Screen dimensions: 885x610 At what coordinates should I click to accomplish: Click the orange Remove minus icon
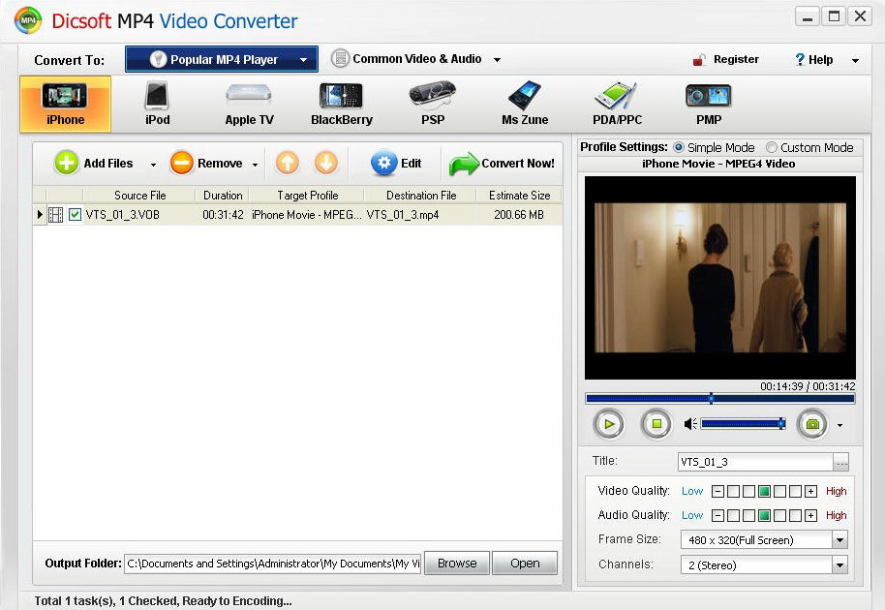tap(182, 163)
